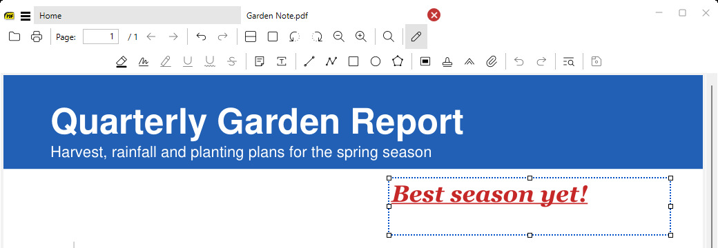Rotate page clockwise
Viewport: 718px width, 248px height.
tap(317, 37)
